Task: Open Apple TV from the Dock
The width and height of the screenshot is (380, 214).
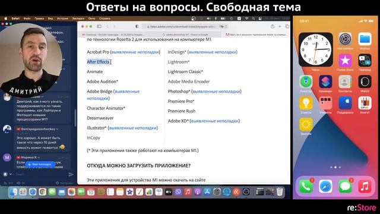Action: pos(169,192)
